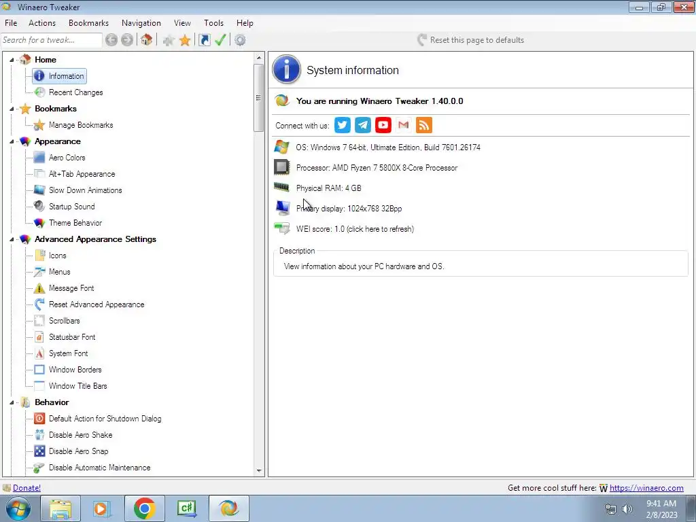Open the View menu
The width and height of the screenshot is (696, 522).
182,23
